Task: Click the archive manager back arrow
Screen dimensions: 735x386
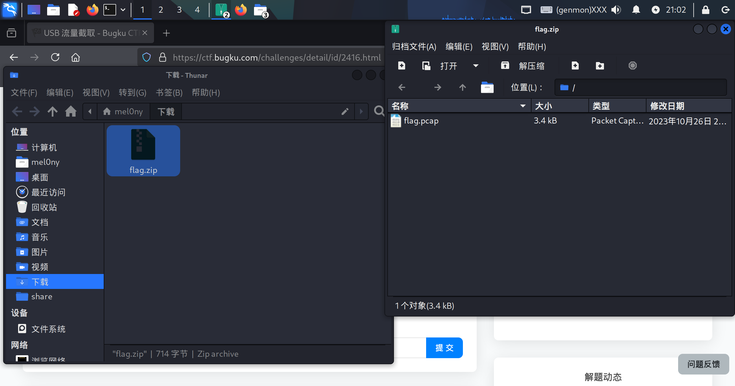Action: 402,87
